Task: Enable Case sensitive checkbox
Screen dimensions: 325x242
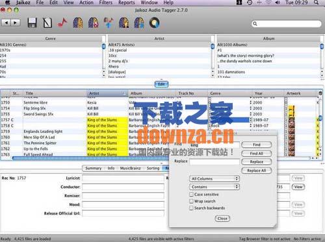Action: 191,194
